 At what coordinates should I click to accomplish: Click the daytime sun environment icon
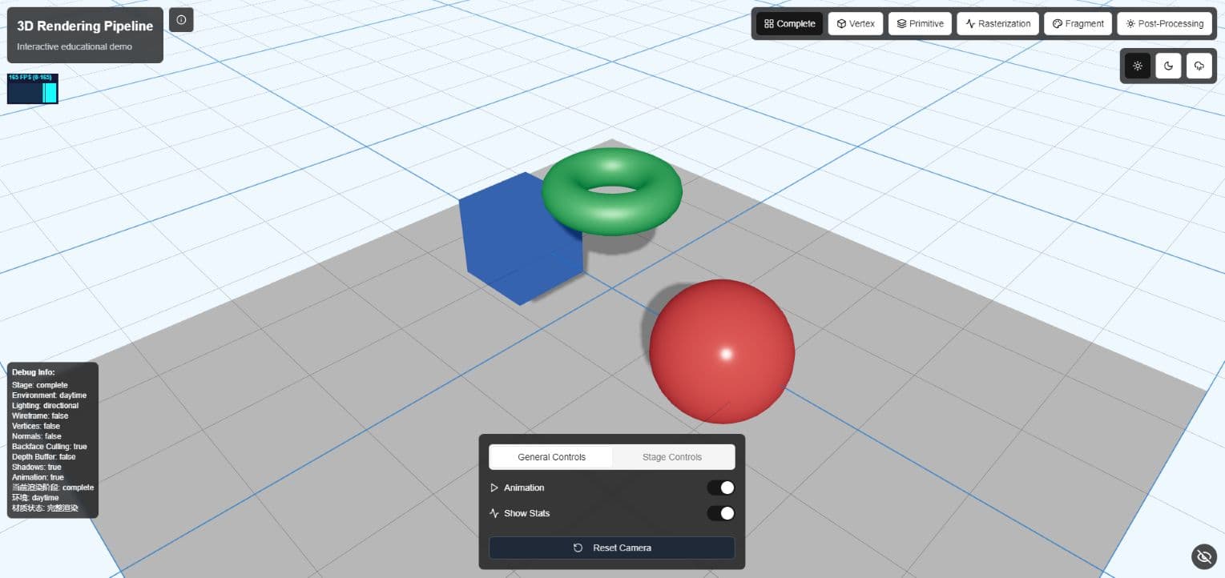[x=1138, y=66]
